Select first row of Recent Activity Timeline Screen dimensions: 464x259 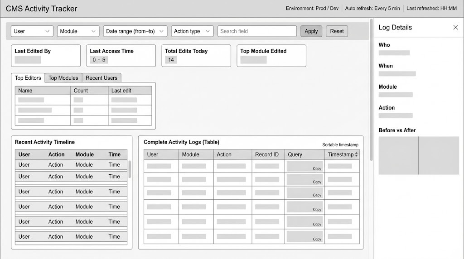[71, 165]
